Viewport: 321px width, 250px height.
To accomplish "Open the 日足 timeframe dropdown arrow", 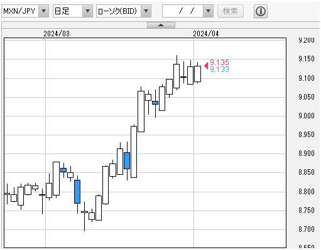I will coord(87,11).
